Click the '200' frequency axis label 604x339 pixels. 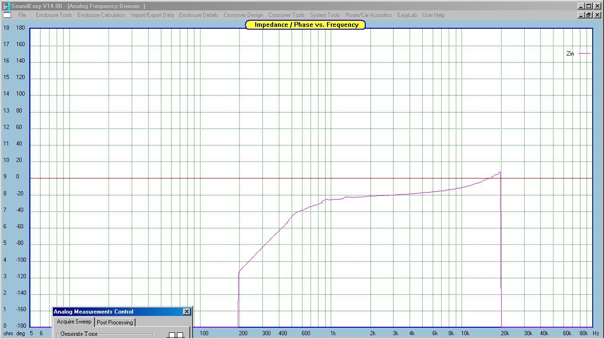point(243,333)
